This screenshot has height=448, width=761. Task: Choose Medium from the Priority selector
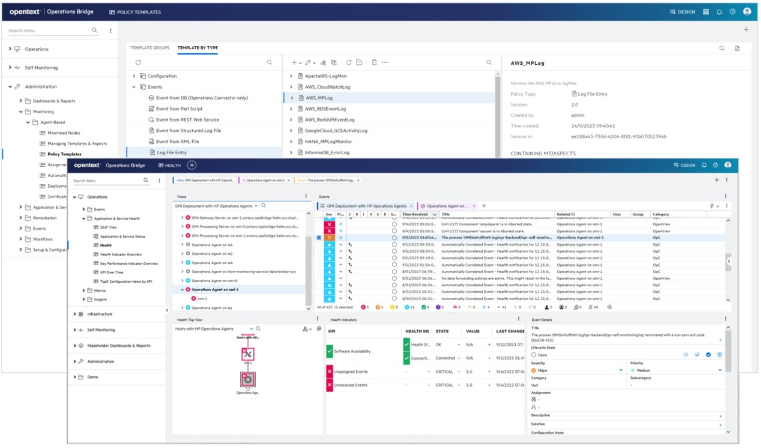[x=720, y=370]
